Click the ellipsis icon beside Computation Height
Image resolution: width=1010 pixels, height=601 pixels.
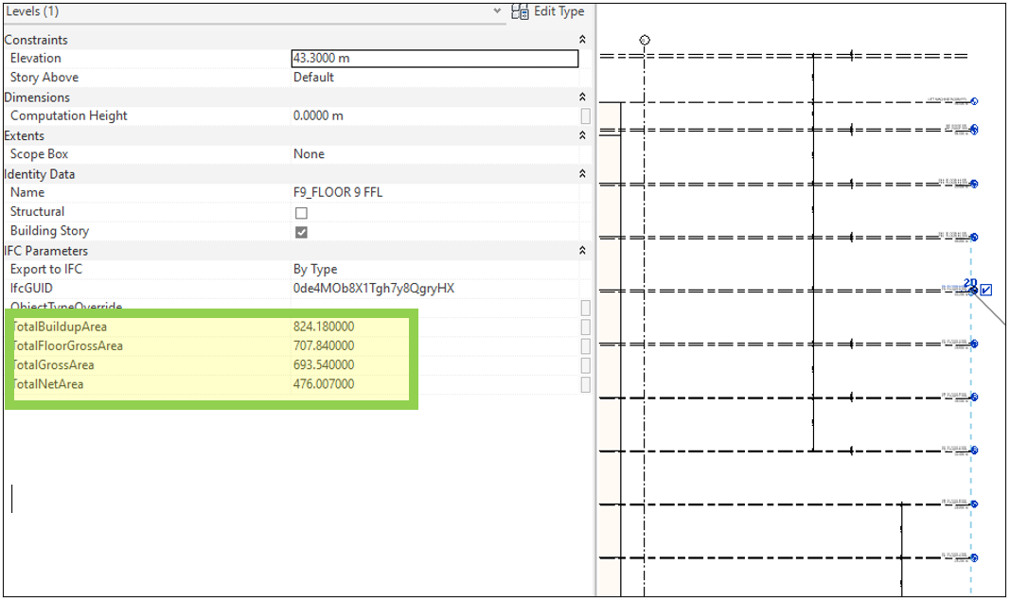tap(586, 115)
